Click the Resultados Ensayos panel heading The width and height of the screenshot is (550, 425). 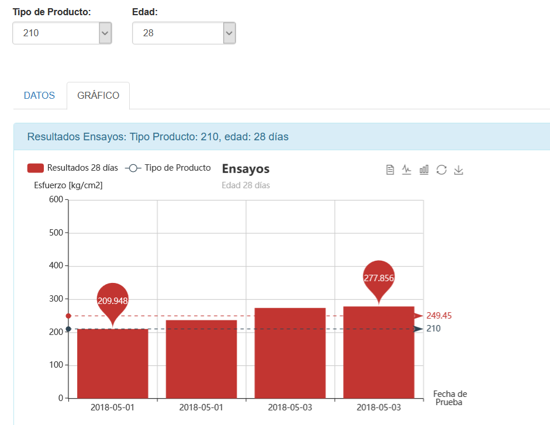point(158,137)
